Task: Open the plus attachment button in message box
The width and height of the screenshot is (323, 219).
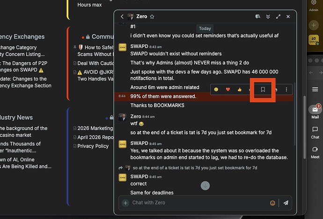Action: pos(125,203)
